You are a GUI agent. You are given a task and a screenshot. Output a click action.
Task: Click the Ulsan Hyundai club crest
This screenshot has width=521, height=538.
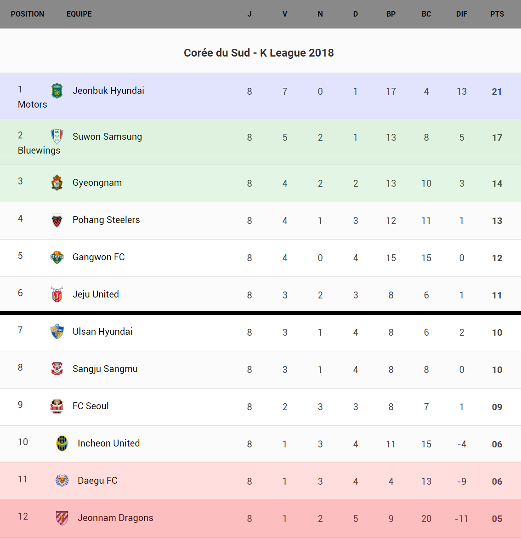tap(57, 332)
